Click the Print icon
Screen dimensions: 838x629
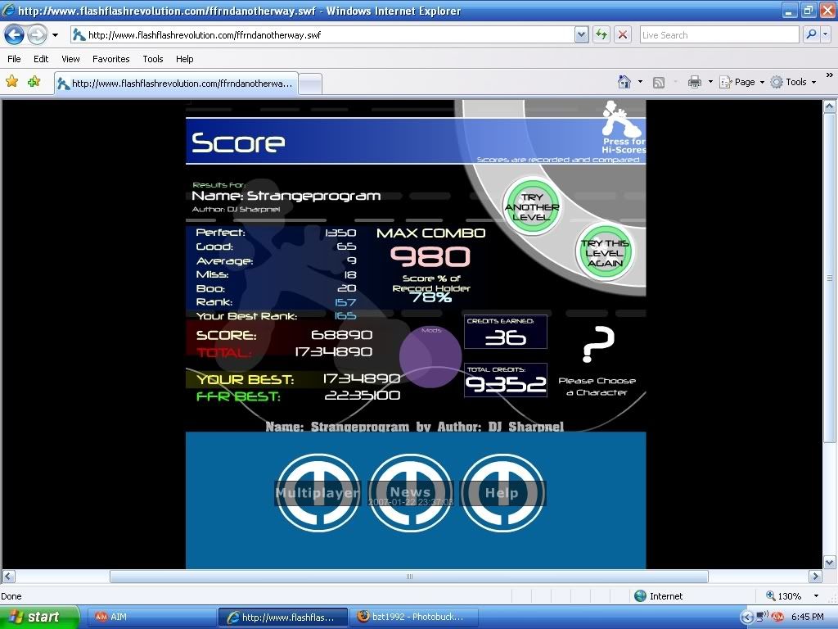[695, 82]
